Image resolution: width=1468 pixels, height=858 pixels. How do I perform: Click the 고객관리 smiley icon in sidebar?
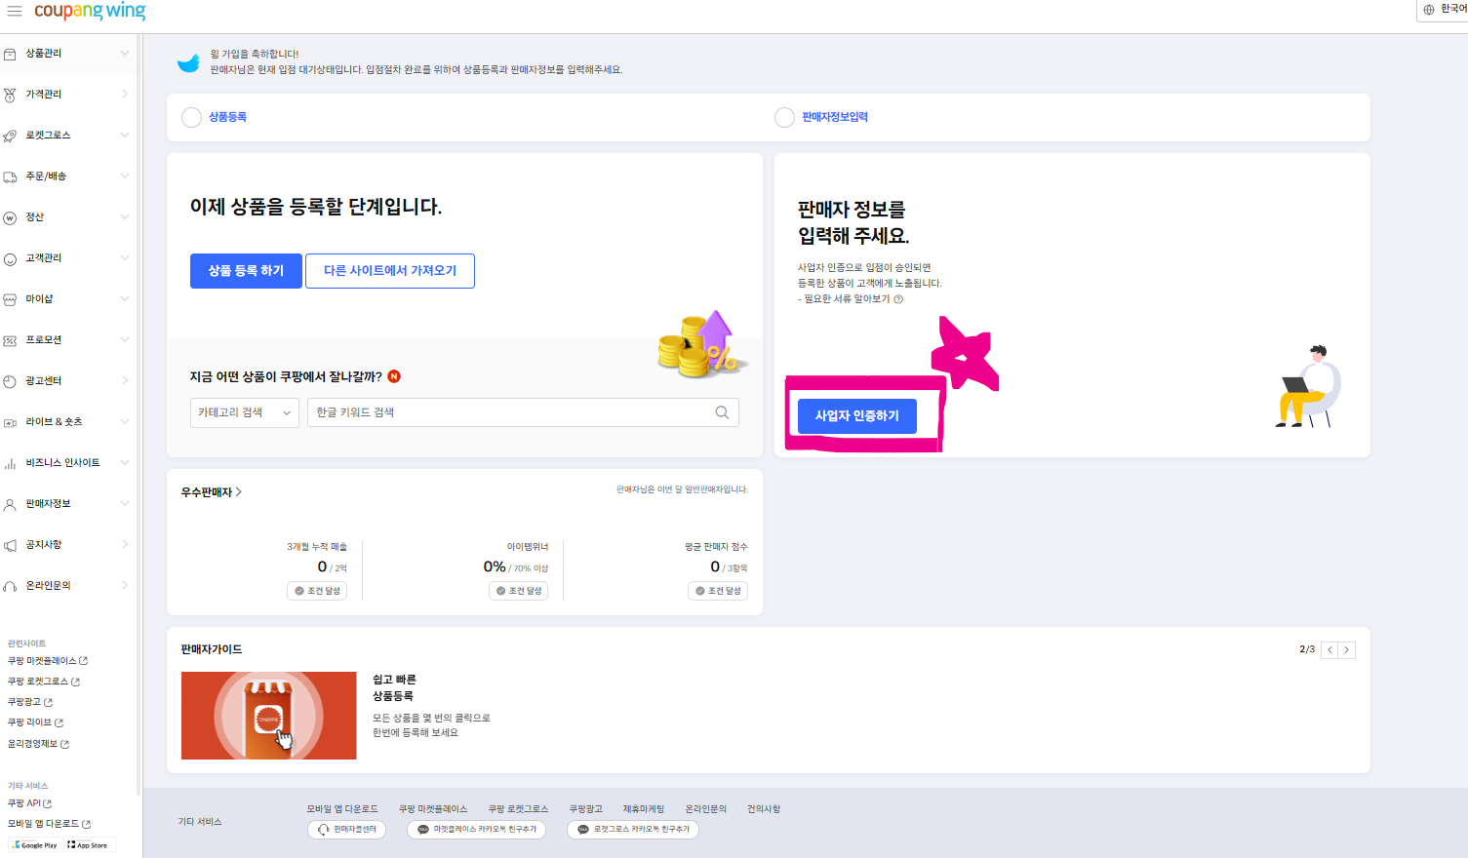(x=10, y=258)
